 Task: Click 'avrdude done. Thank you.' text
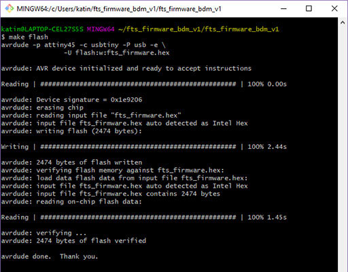[x=50, y=256]
